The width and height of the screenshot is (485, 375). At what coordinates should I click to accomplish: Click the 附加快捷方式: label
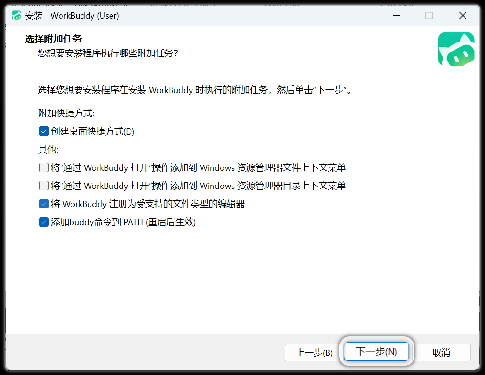click(x=66, y=114)
